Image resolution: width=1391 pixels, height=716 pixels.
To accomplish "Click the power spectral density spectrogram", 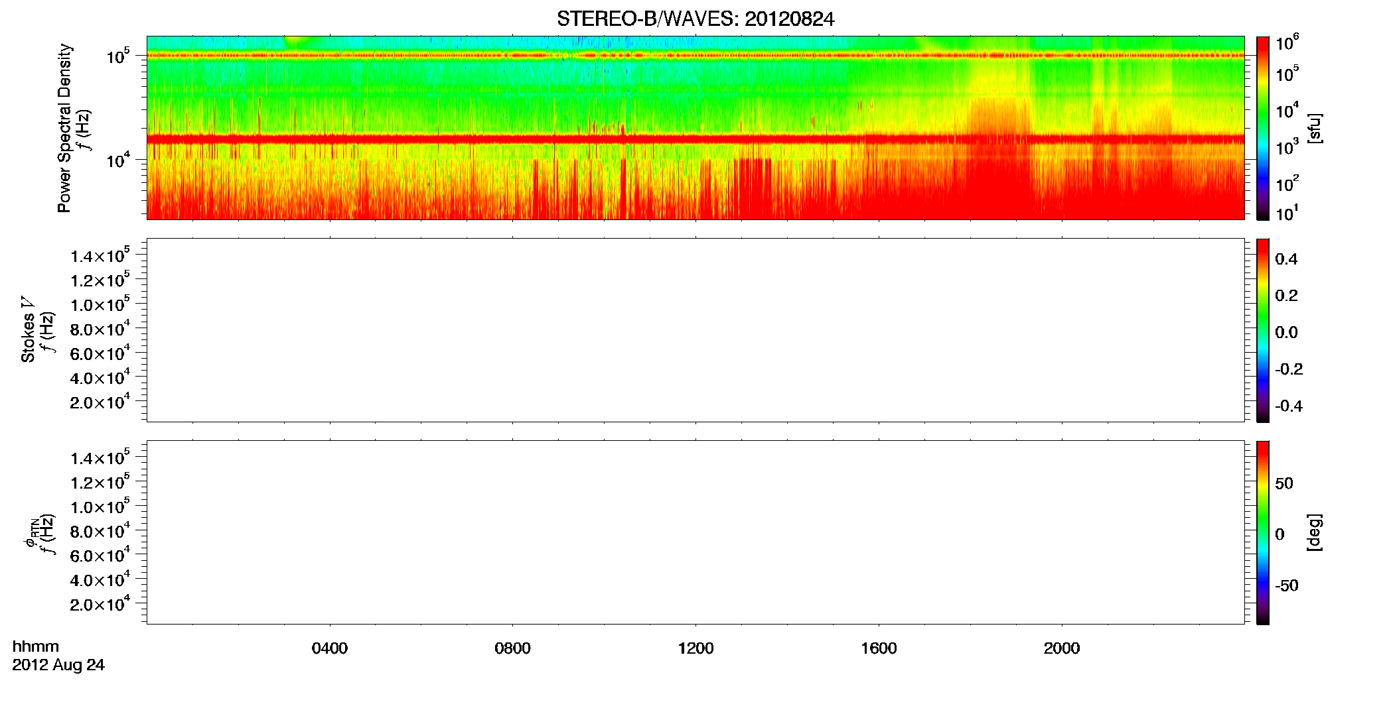I will pyautogui.click(x=695, y=128).
